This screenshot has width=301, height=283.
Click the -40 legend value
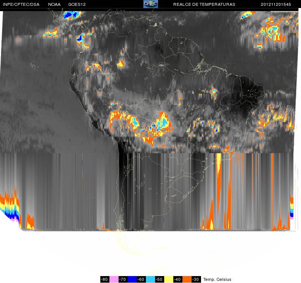click(178, 279)
